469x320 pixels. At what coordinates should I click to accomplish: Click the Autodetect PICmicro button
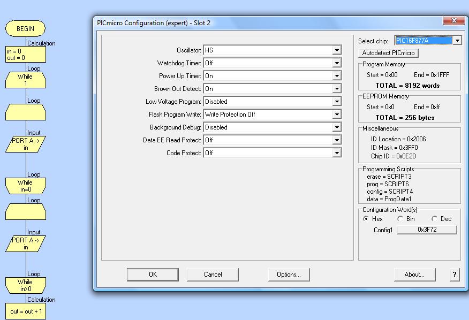[388, 53]
